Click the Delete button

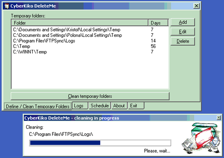[183, 41]
